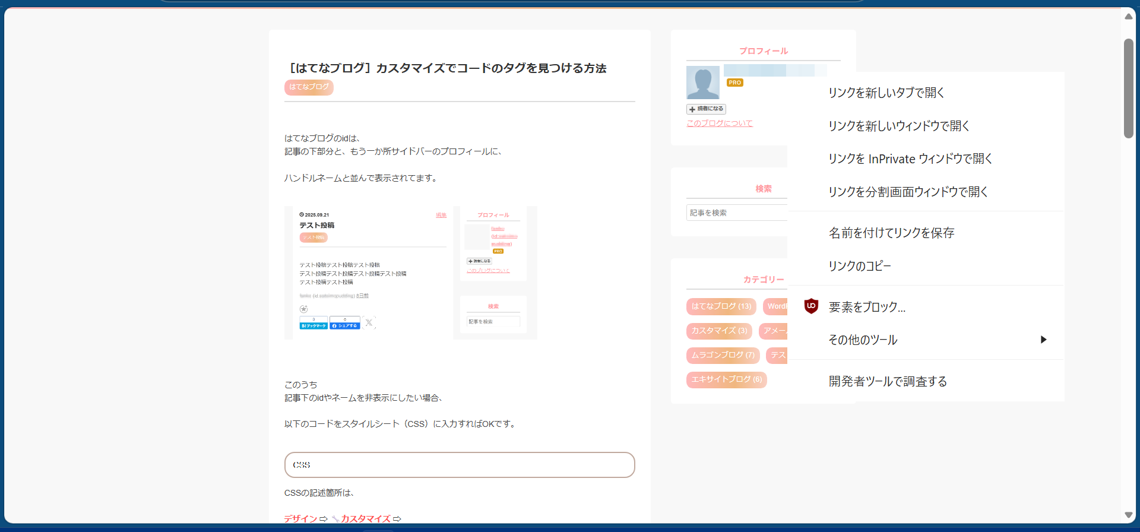Click the カテゴリー sidebar heading
The image size is (1140, 532).
click(764, 280)
